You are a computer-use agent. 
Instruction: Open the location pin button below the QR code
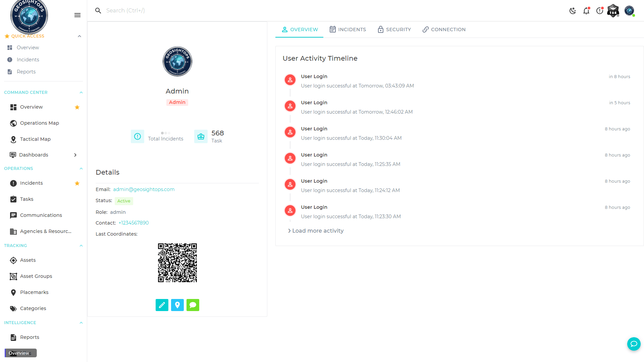(x=177, y=305)
